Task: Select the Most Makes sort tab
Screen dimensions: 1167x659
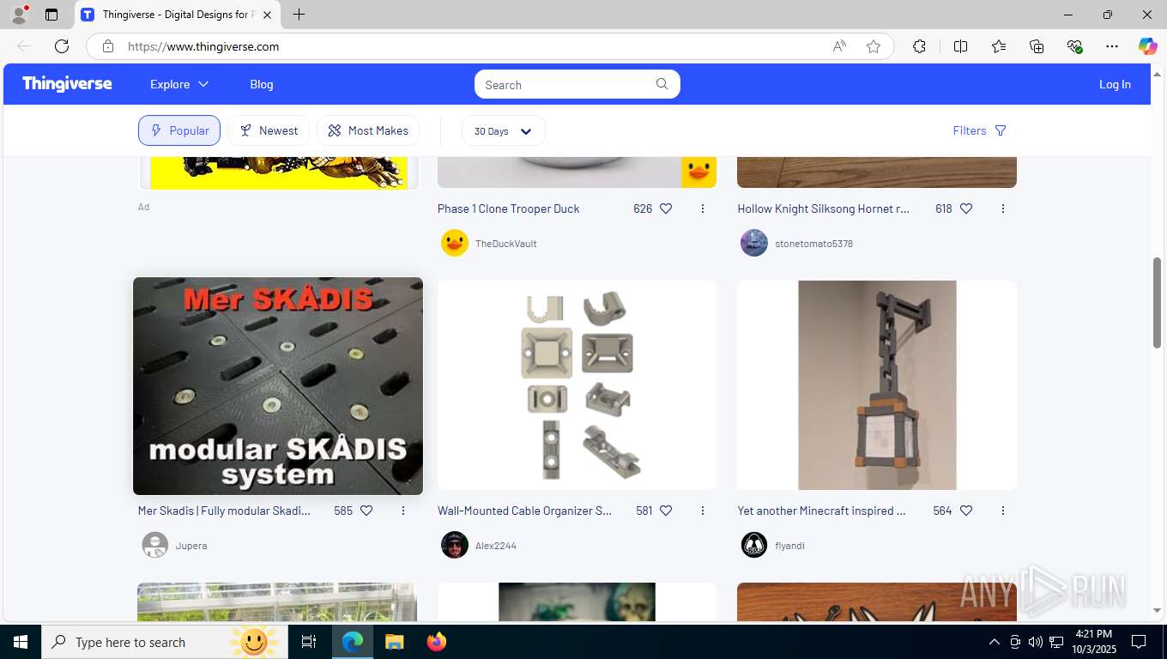Action: click(x=368, y=130)
